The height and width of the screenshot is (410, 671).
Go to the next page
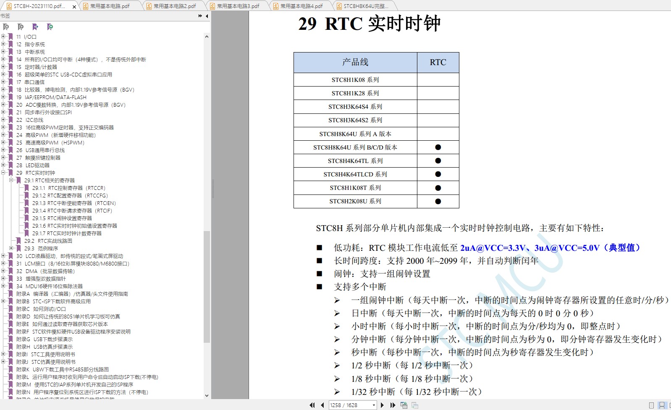pos(382,405)
